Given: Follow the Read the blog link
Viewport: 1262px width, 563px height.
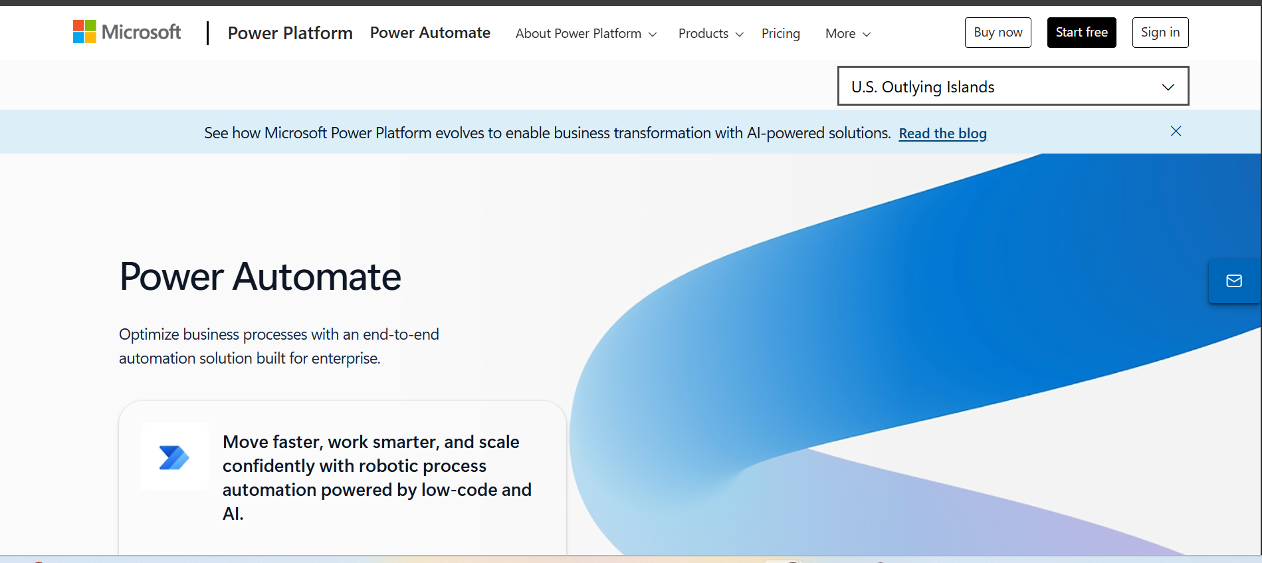Looking at the screenshot, I should click(942, 133).
